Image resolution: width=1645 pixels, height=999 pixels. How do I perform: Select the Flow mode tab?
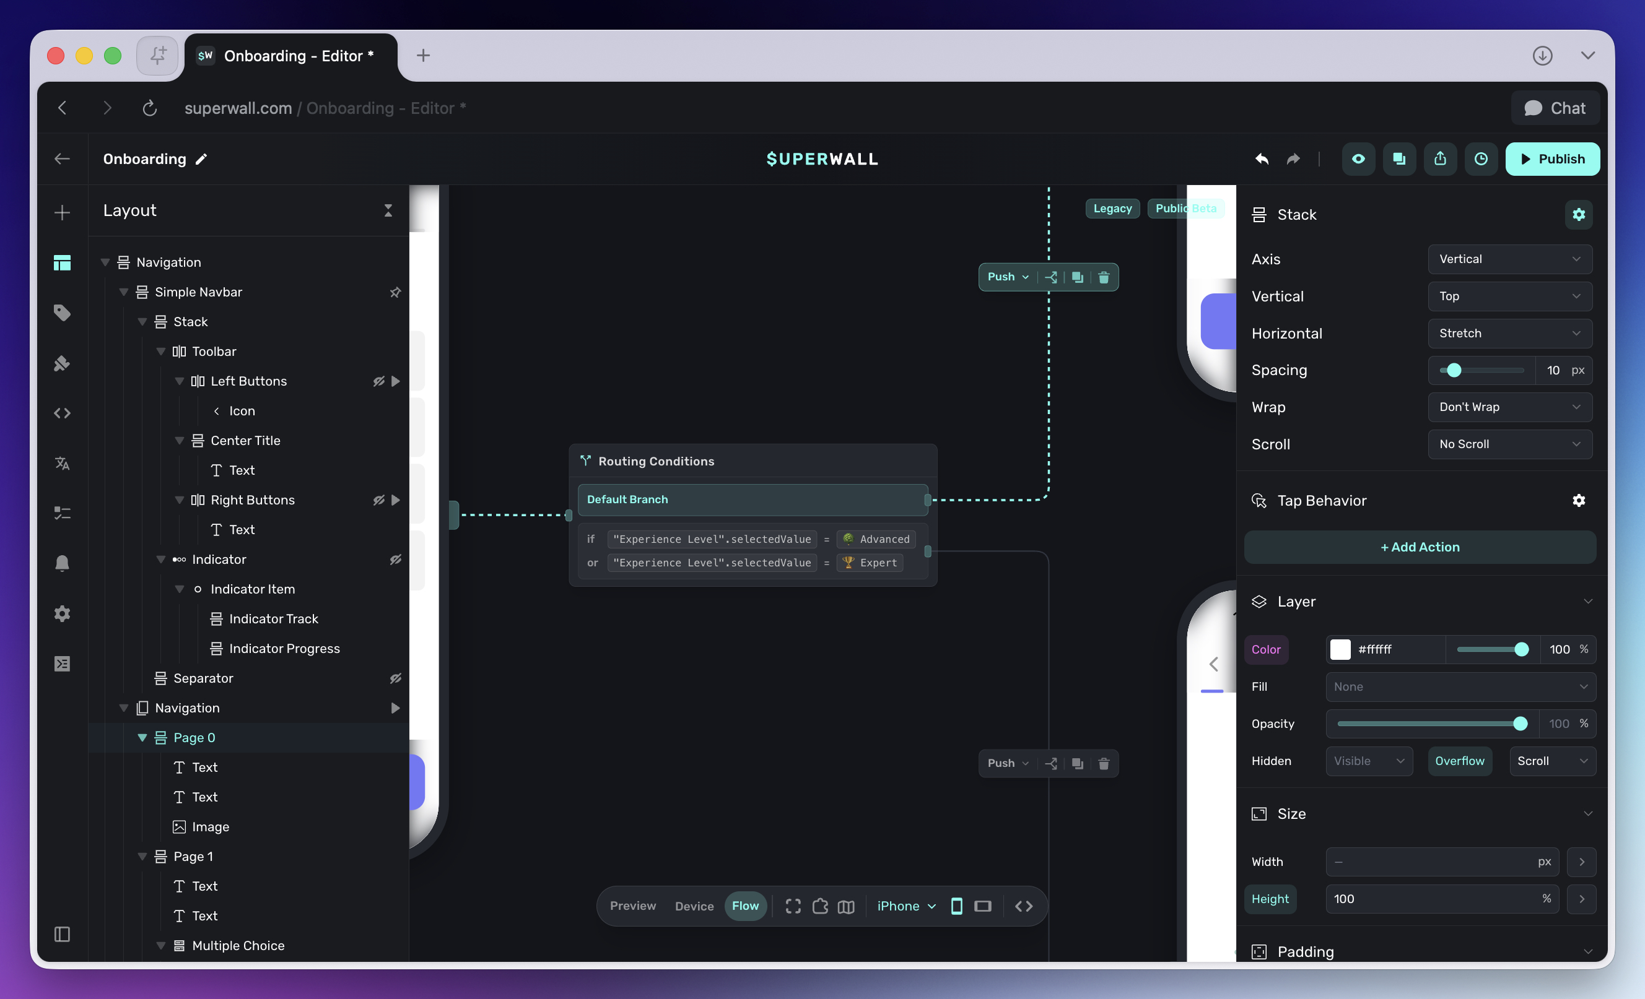click(745, 906)
